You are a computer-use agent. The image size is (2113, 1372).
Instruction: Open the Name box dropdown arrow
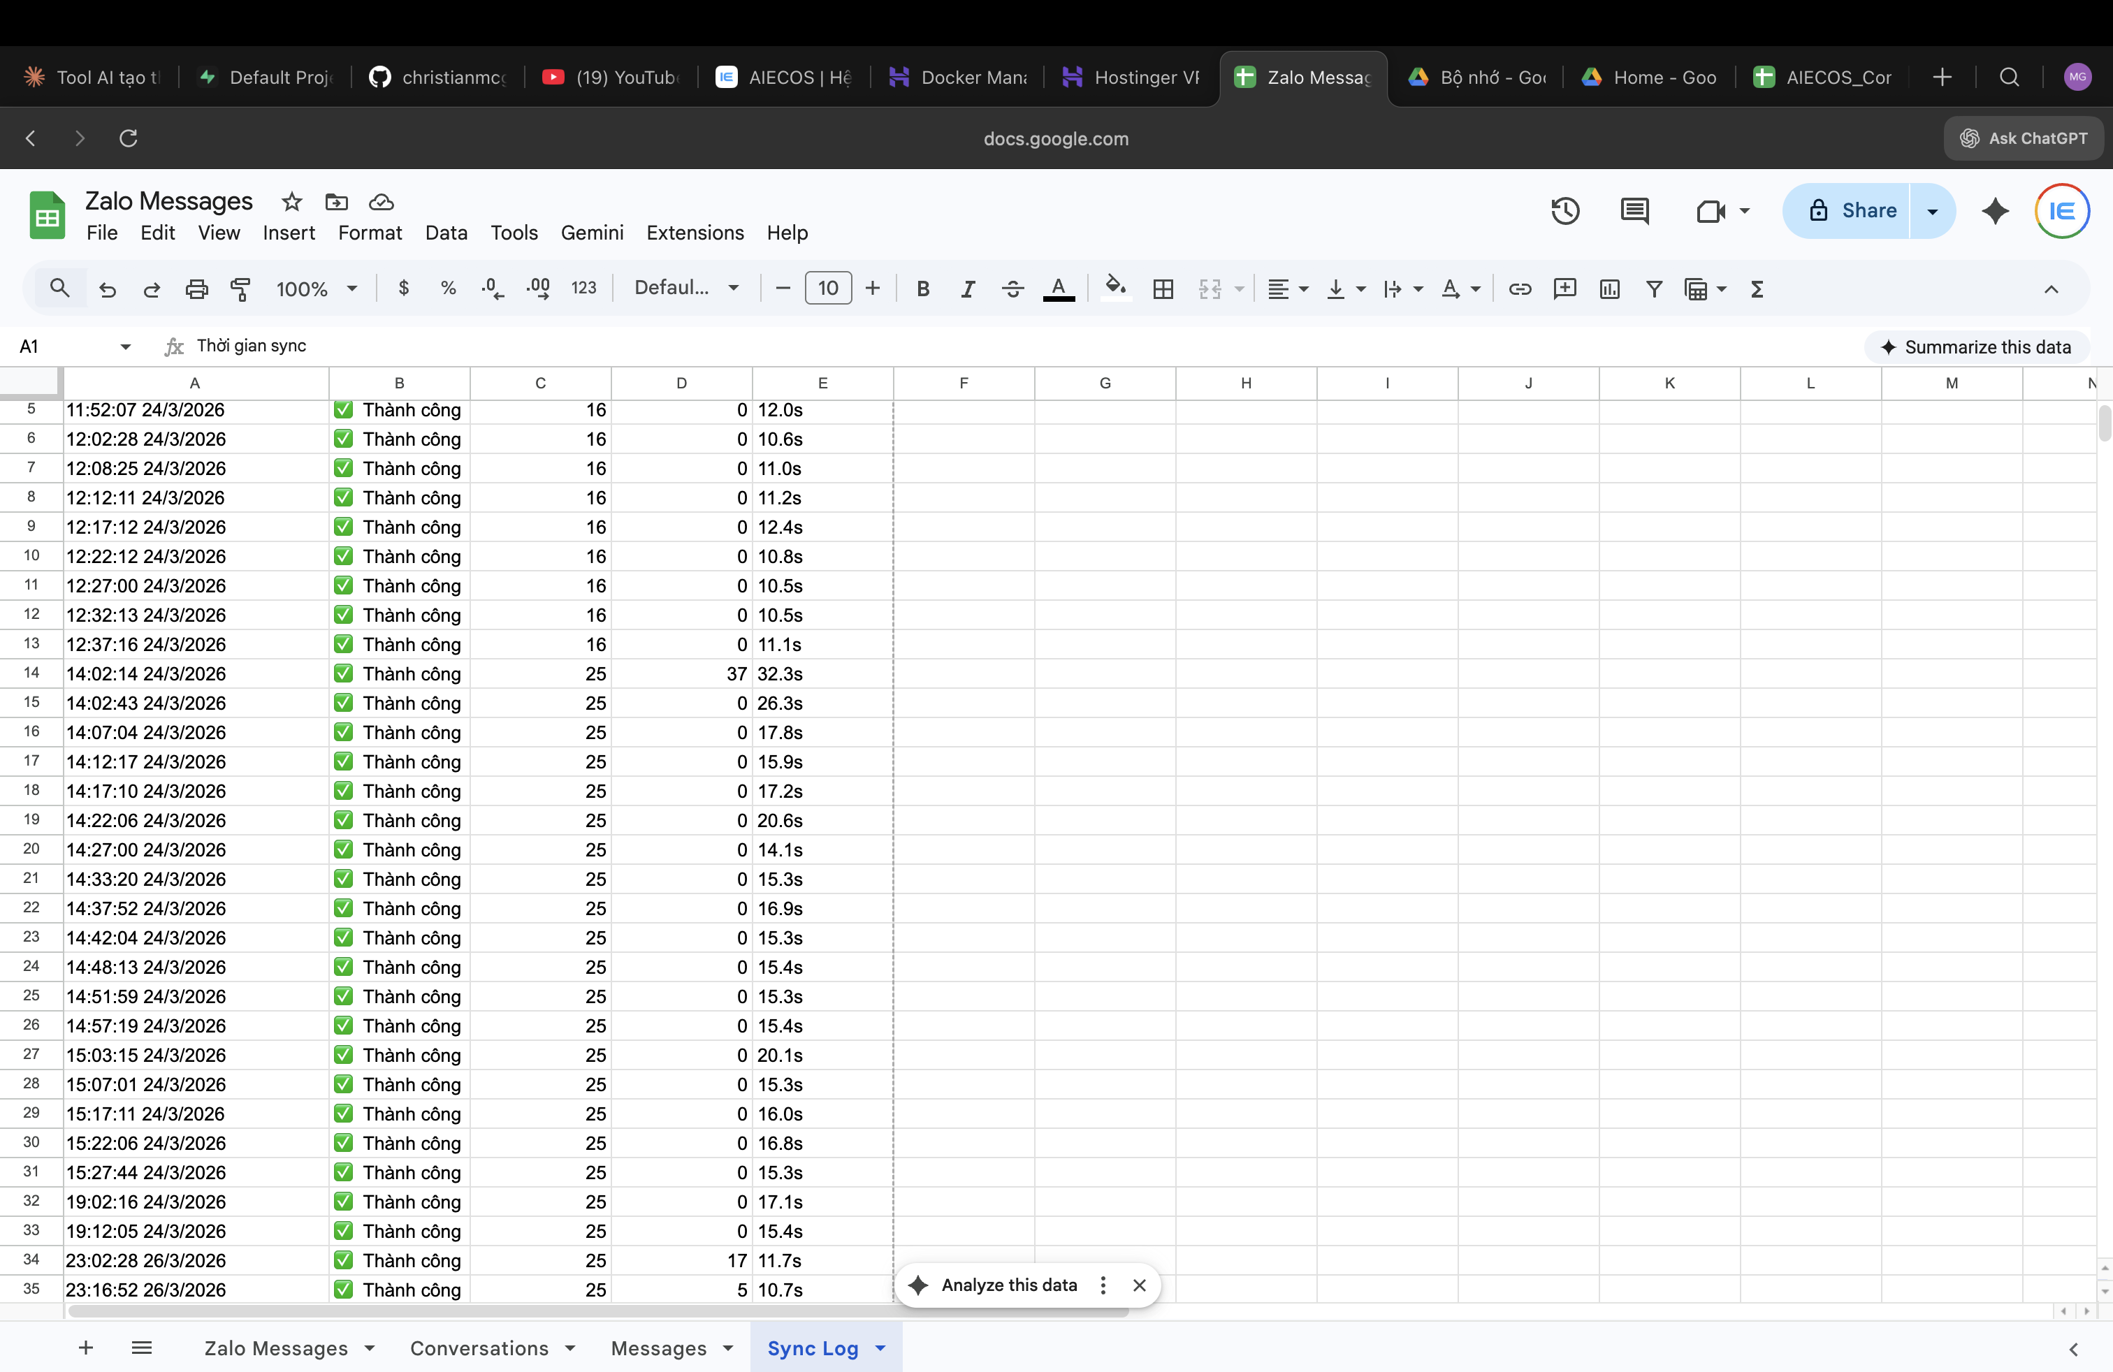pyautogui.click(x=125, y=346)
